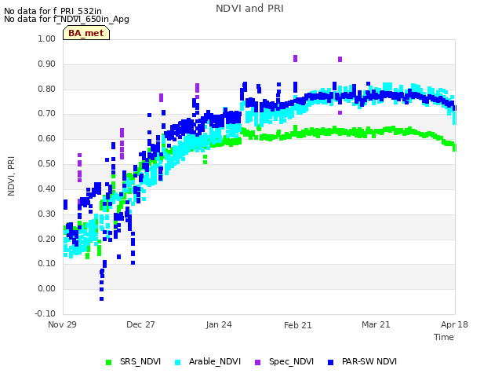502x377 pixels.
Task: Click the 0.90 y-axis tick label
Action: [47, 64]
